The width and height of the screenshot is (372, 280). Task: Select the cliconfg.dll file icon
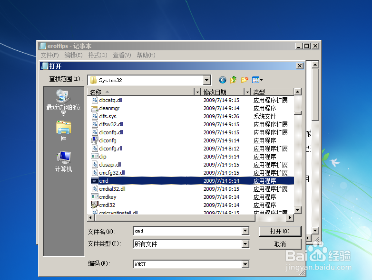click(95, 132)
